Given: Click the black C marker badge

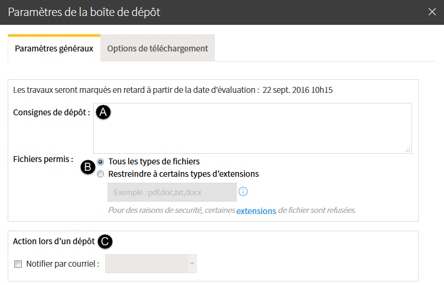Looking at the screenshot, I should 105,242.
